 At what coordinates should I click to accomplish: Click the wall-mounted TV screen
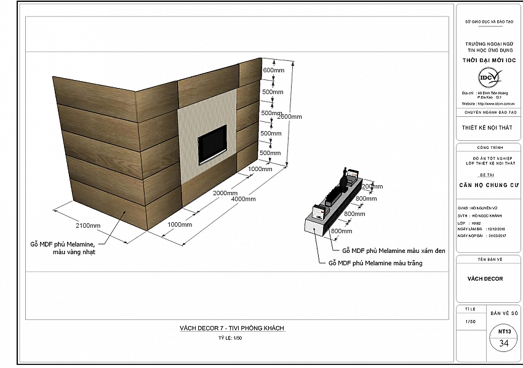(x=212, y=143)
